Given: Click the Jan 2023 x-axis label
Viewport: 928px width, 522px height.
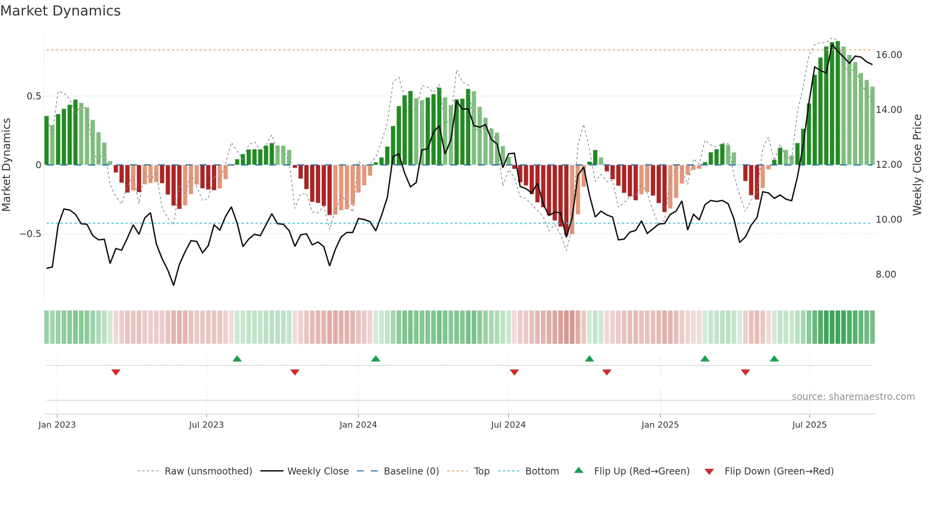Looking at the screenshot, I should [x=57, y=425].
